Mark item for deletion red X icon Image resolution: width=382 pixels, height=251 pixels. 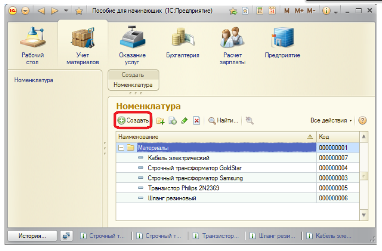pos(197,120)
